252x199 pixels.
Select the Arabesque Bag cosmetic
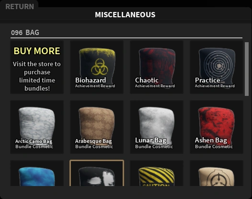(97, 127)
